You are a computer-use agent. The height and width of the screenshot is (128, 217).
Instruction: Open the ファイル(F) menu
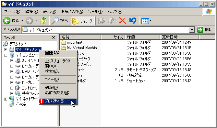[12, 12]
